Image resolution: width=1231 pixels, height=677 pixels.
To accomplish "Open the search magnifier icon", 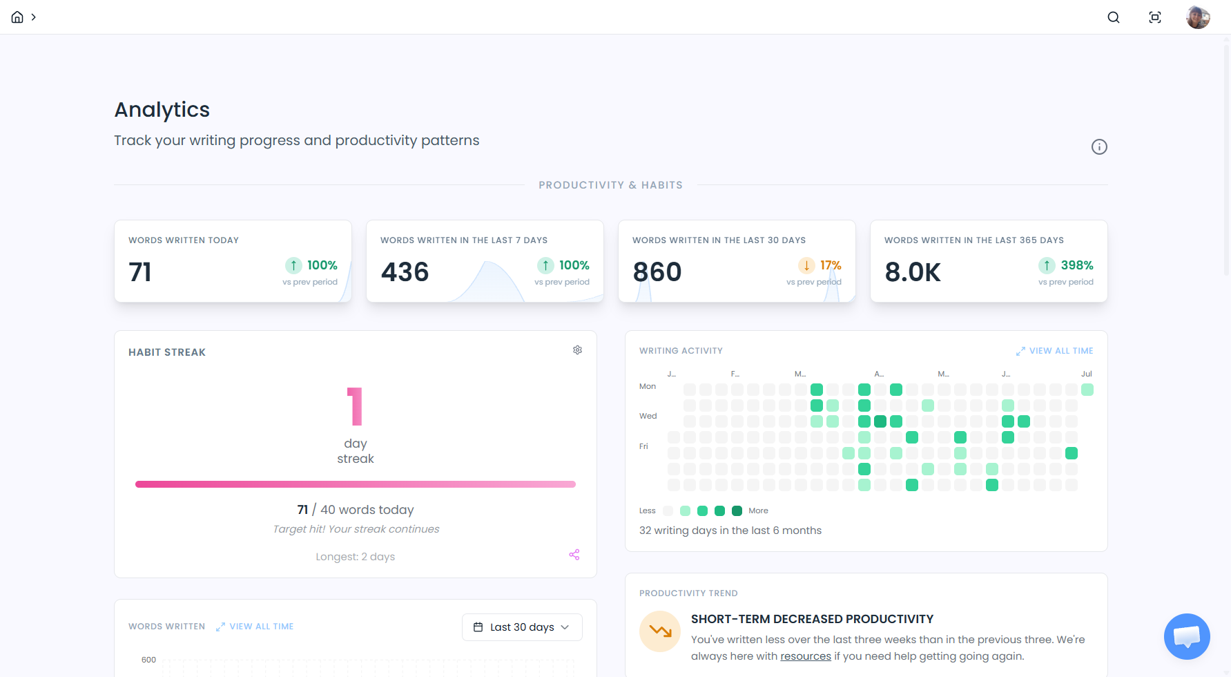I will tap(1114, 17).
